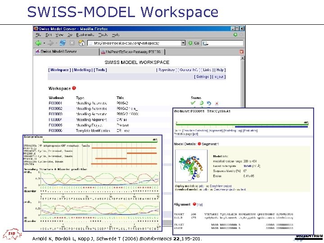Click the green Go icon beside the address bar
Screen dimensions: 324x243
pos(190,43)
